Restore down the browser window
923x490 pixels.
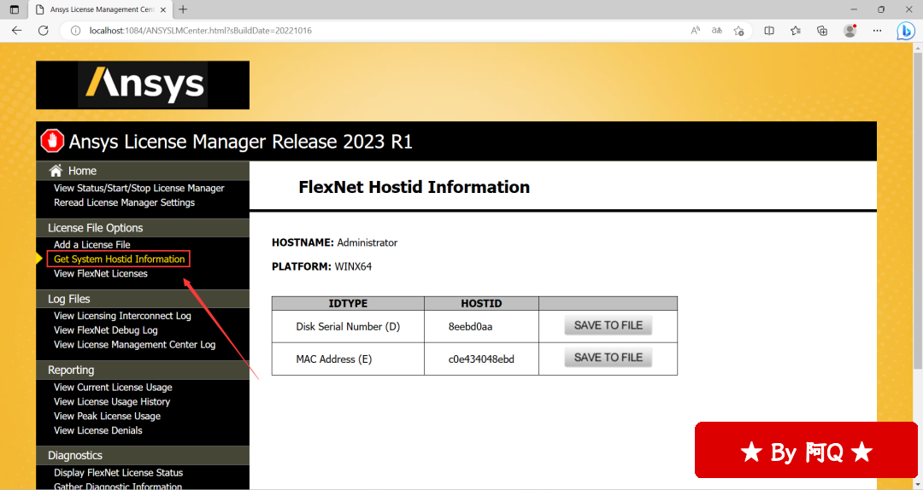click(881, 9)
